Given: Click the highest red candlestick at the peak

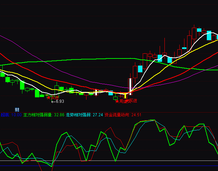Looking at the screenshot, I should [194, 34].
